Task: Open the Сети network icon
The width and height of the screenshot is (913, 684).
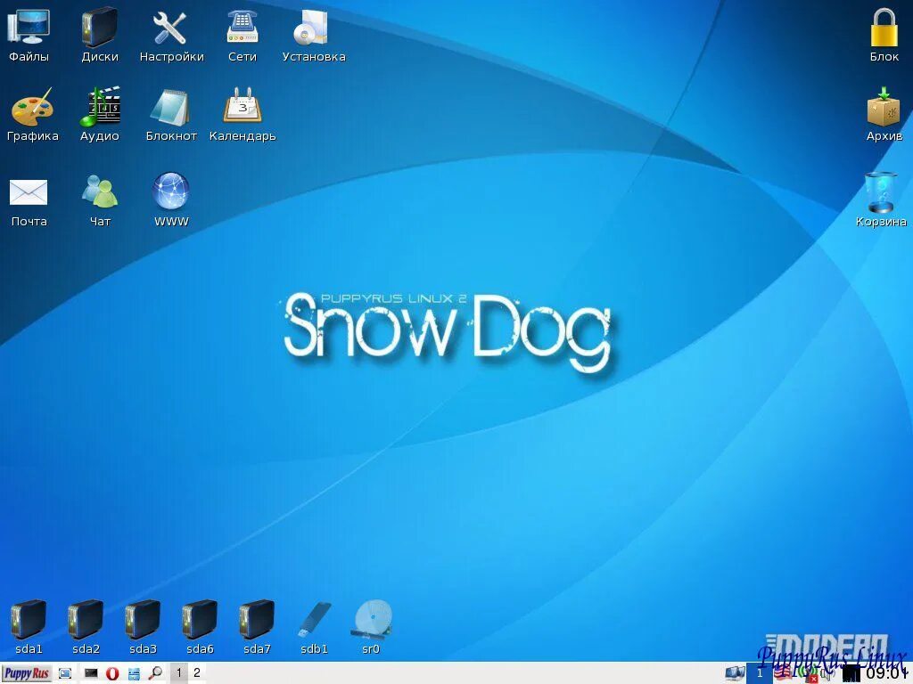Action: 243,35
